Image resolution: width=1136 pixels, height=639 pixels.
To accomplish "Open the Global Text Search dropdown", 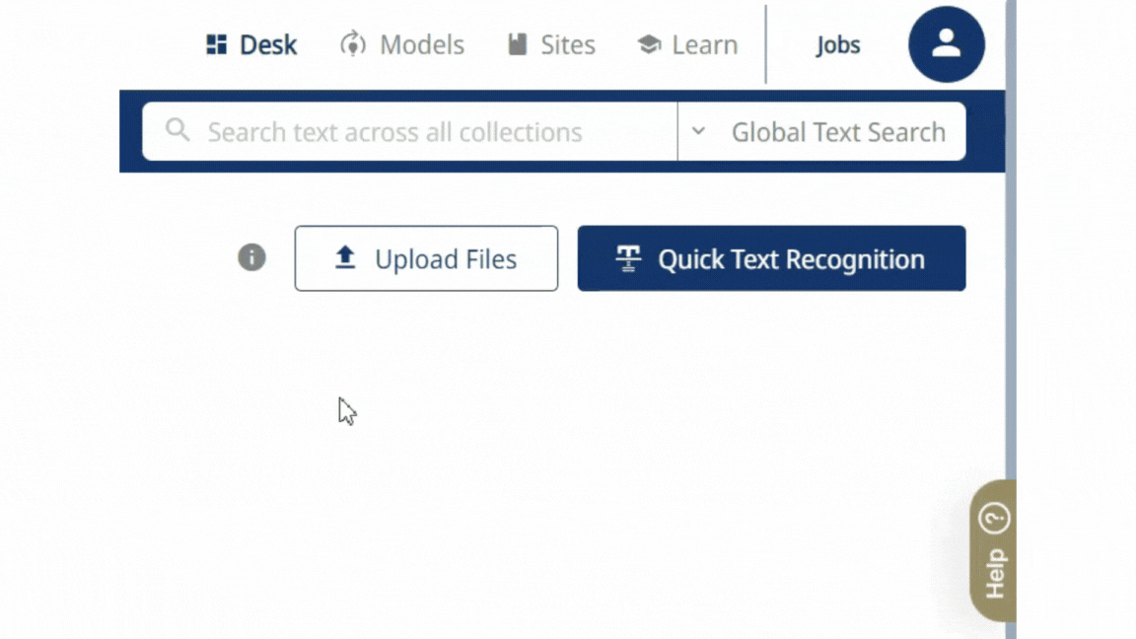I will 837,131.
